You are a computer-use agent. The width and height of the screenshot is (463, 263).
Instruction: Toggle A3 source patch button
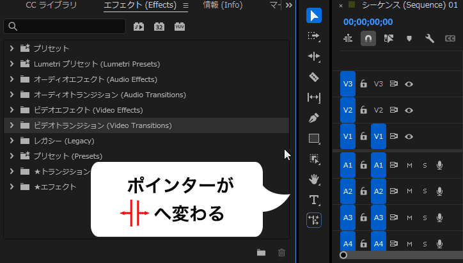348,218
